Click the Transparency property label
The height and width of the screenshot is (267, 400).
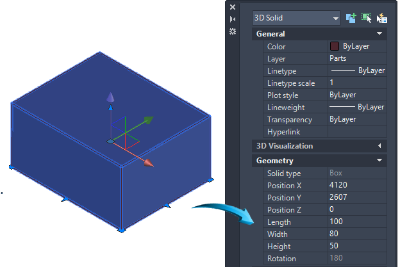290,120
